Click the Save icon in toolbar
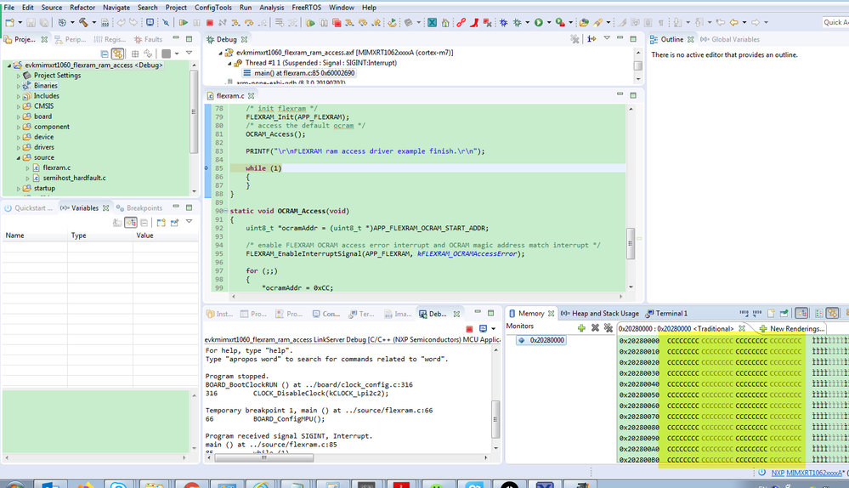The height and width of the screenshot is (488, 849). click(31, 22)
